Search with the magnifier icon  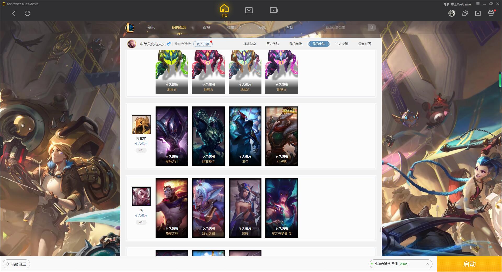pyautogui.click(x=372, y=27)
